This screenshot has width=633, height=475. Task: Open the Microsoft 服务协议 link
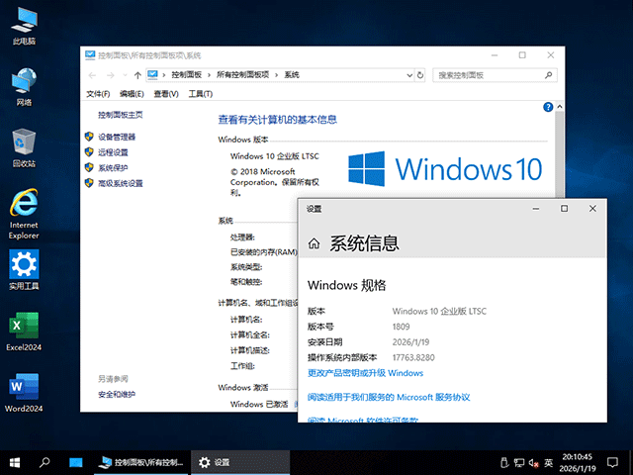[x=389, y=398]
